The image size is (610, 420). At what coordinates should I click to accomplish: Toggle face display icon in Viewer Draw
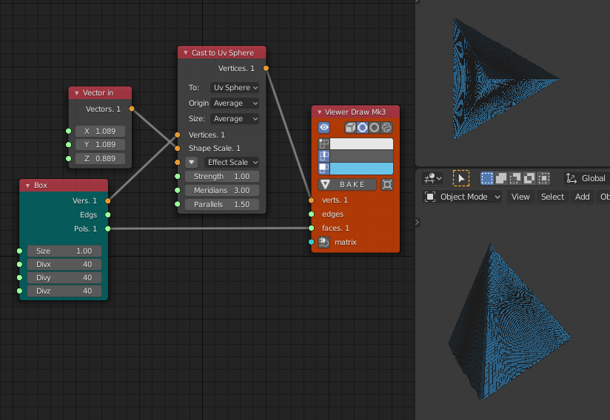[324, 169]
